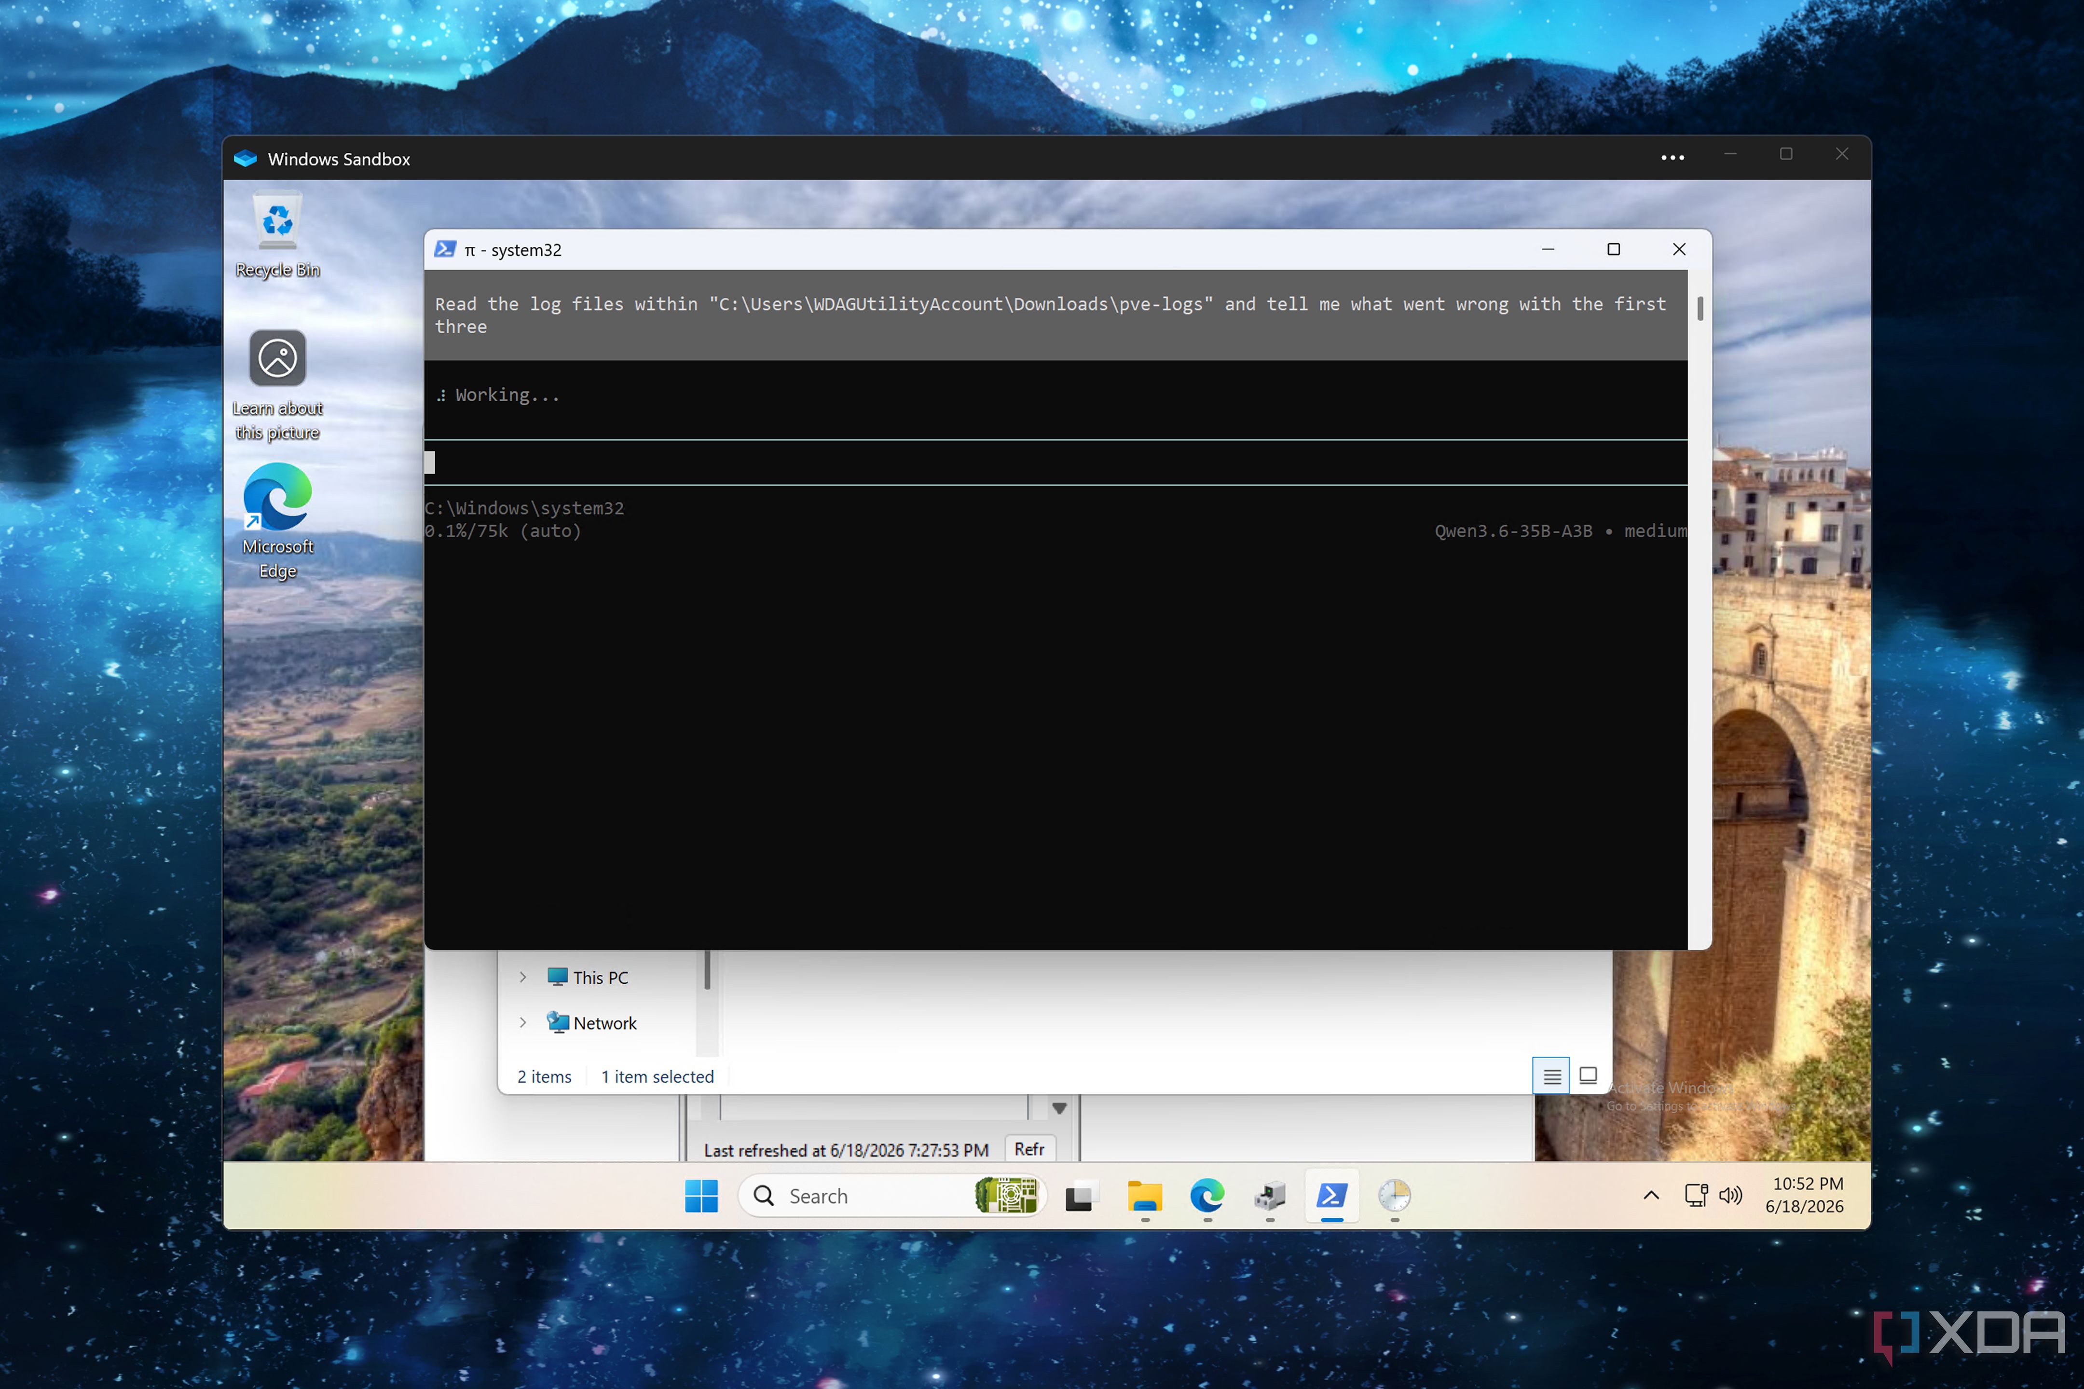Image resolution: width=2084 pixels, height=1389 pixels.
Task: Open Microsoft Edge from the taskbar
Action: point(1207,1196)
